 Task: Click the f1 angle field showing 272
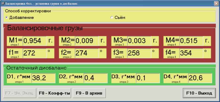35,53
